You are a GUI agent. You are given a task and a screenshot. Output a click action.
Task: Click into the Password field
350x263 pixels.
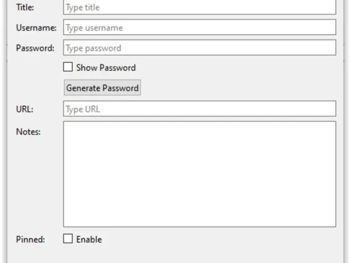[199, 48]
